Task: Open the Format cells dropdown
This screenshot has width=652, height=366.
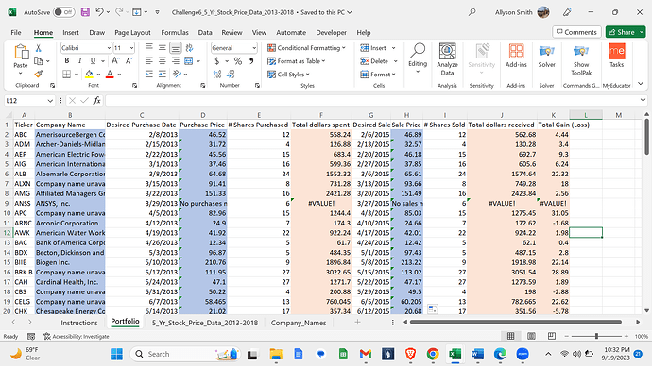Action: click(x=378, y=75)
